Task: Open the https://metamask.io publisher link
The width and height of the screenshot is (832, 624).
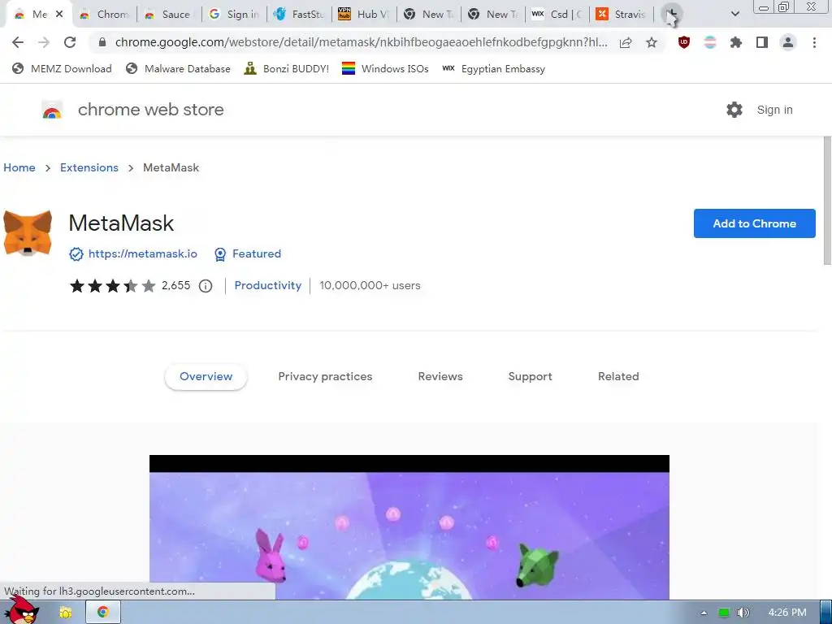Action: click(x=143, y=253)
